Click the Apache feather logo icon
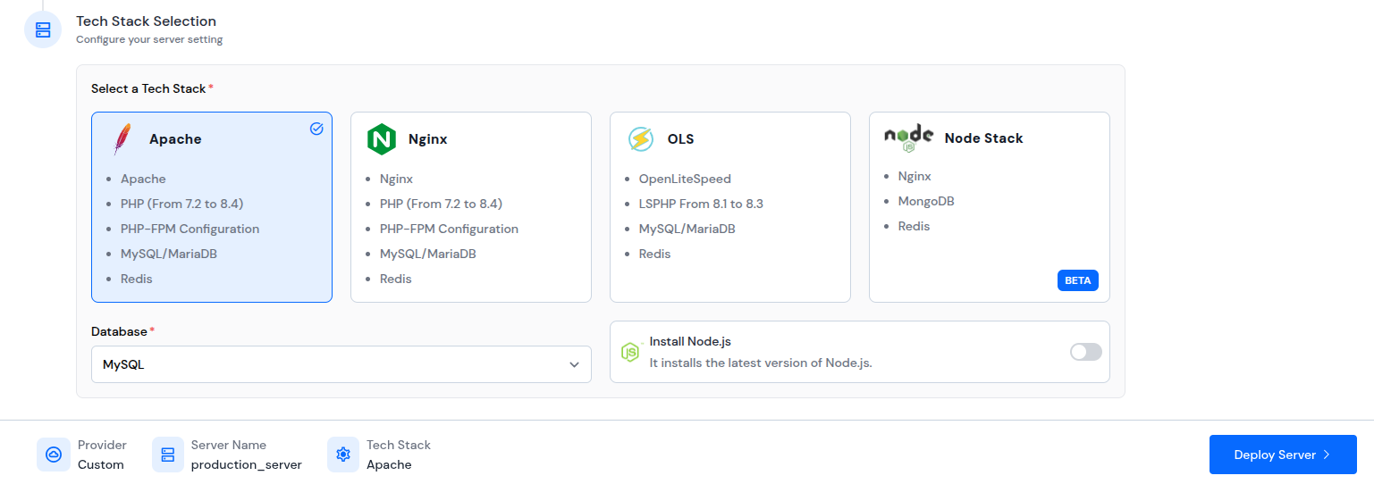Image resolution: width=1374 pixels, height=484 pixels. (x=122, y=139)
